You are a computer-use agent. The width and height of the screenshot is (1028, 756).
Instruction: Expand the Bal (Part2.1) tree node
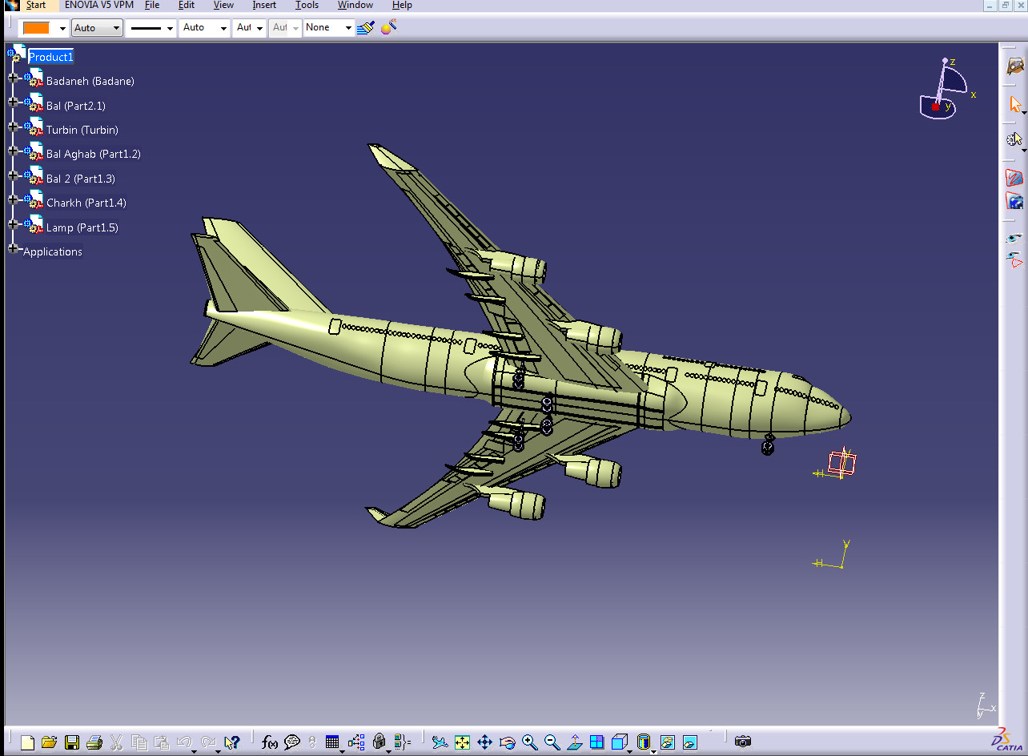[x=13, y=103]
